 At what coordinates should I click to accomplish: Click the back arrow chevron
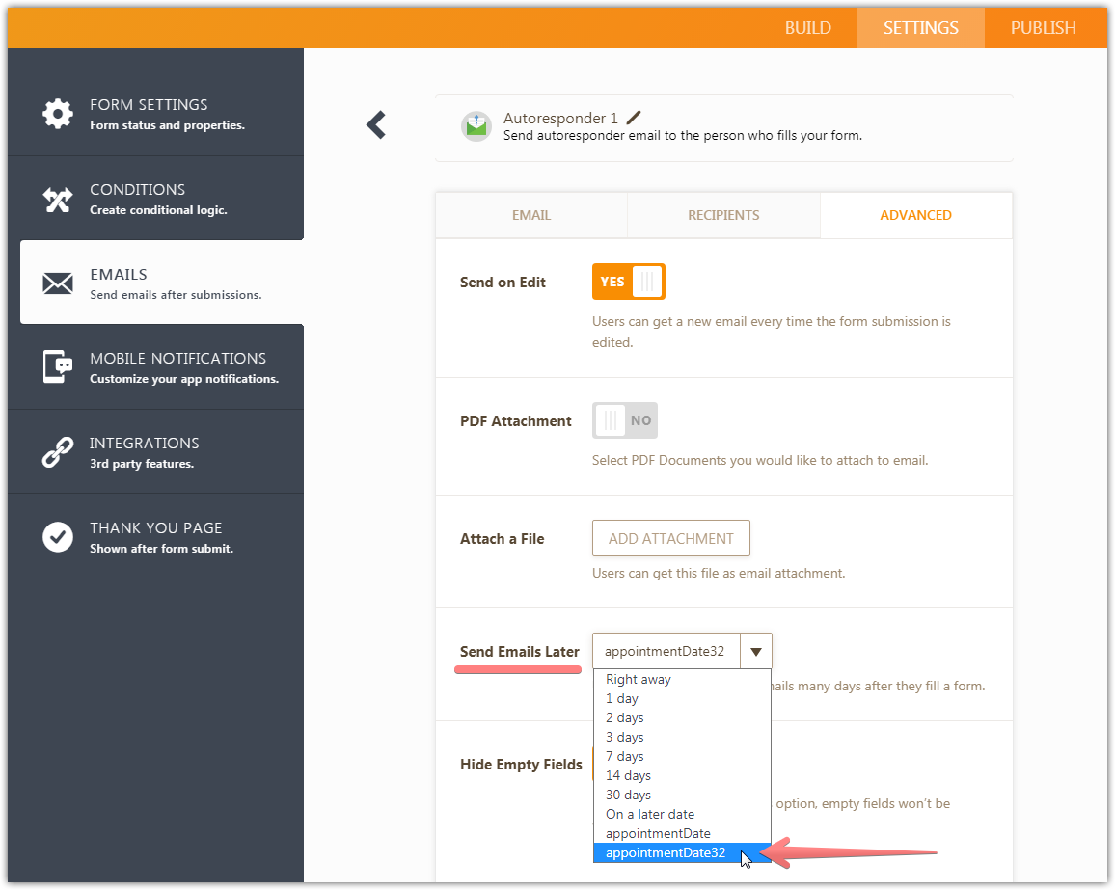click(376, 124)
